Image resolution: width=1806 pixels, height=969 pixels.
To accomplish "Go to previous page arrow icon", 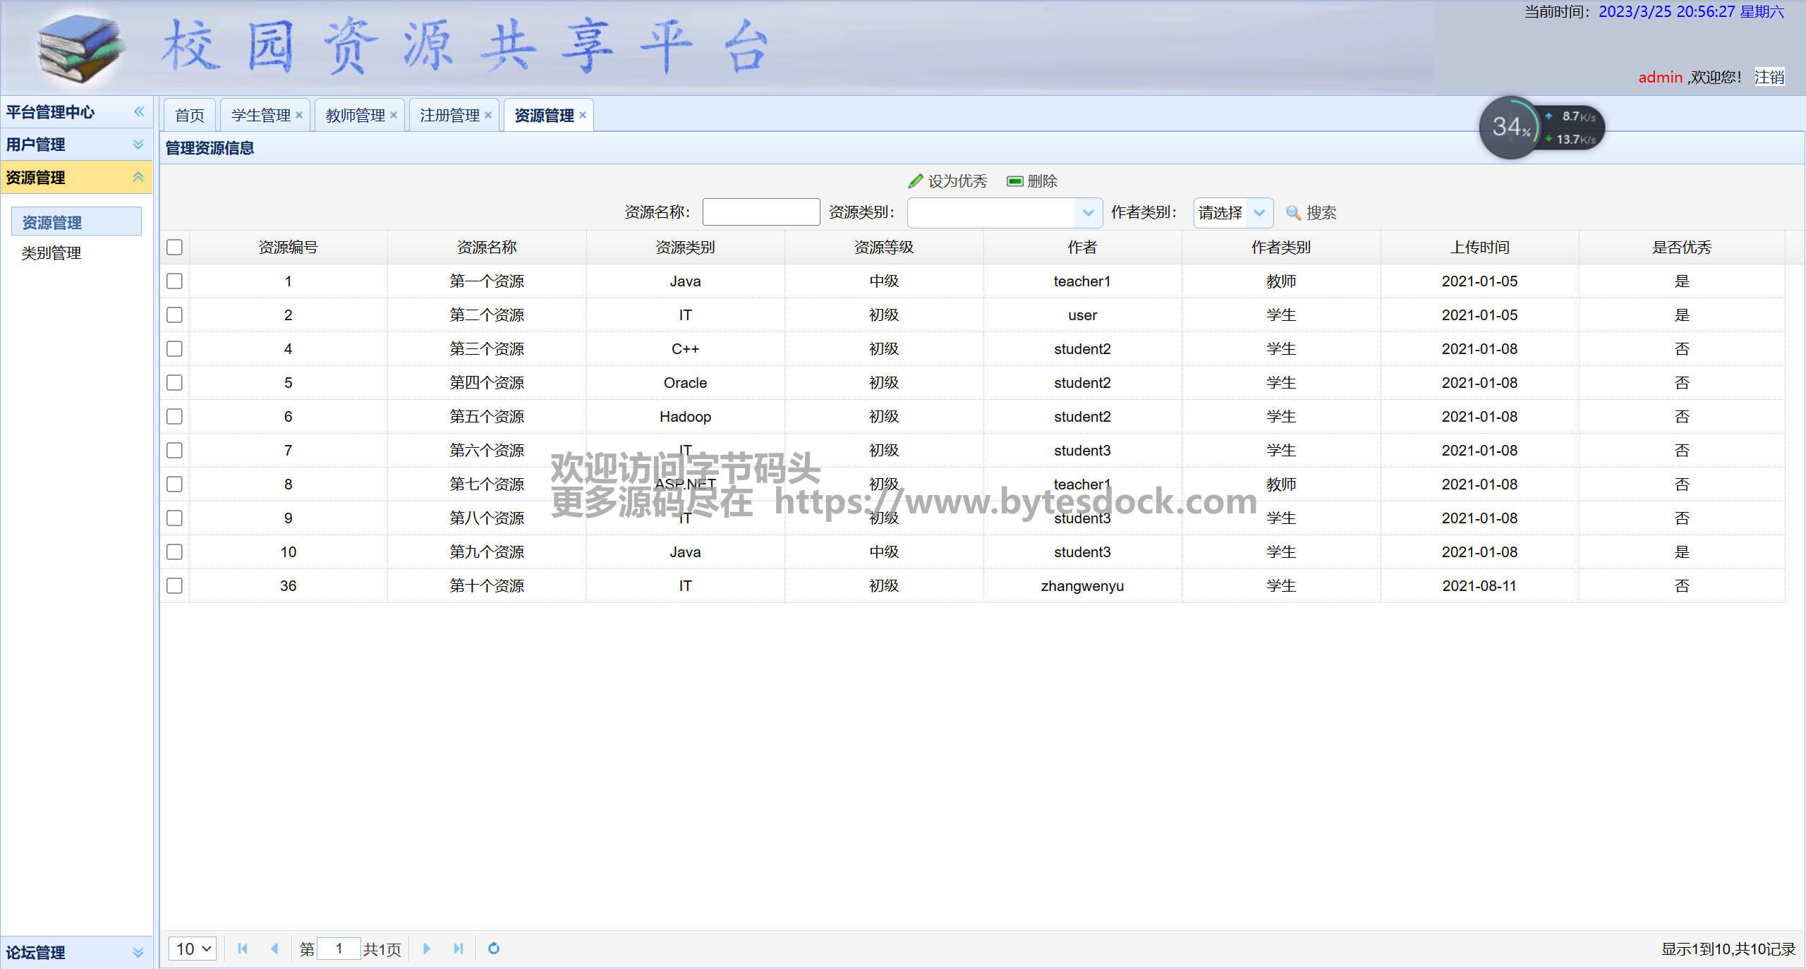I will tap(274, 949).
